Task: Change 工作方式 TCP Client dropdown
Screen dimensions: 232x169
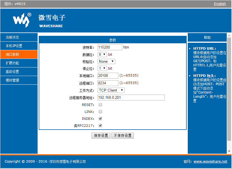Action: coord(111,90)
